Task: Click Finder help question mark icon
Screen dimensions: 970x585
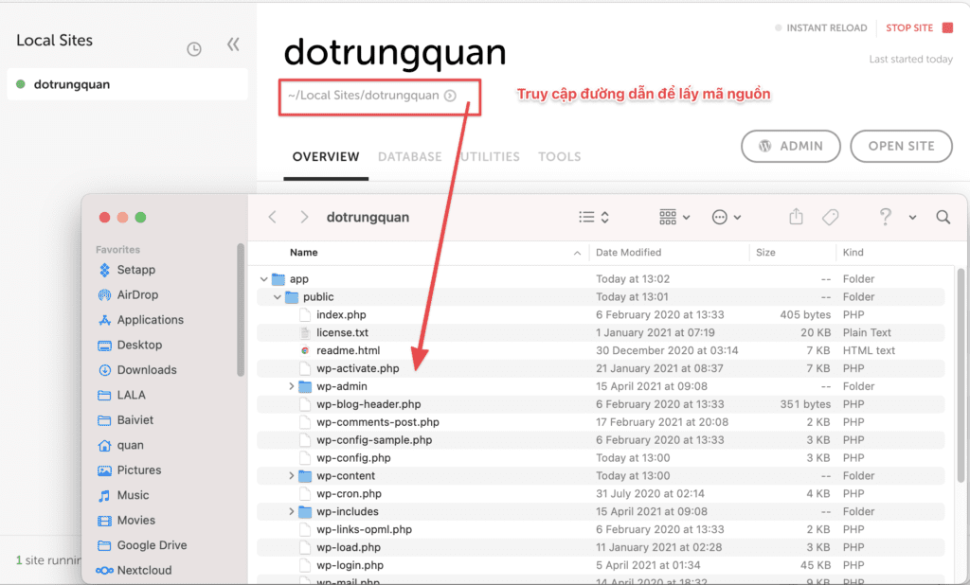Action: tap(886, 217)
